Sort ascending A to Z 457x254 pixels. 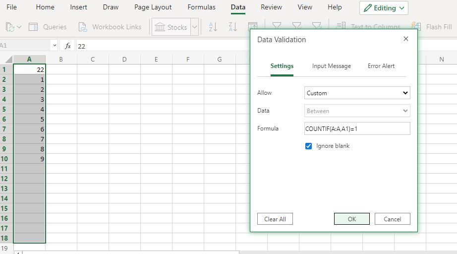click(213, 27)
